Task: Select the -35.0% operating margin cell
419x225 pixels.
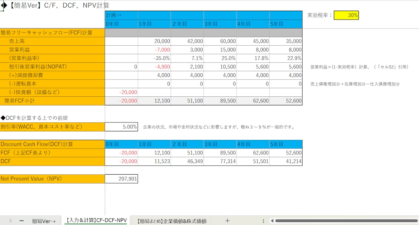Action: tap(154, 58)
